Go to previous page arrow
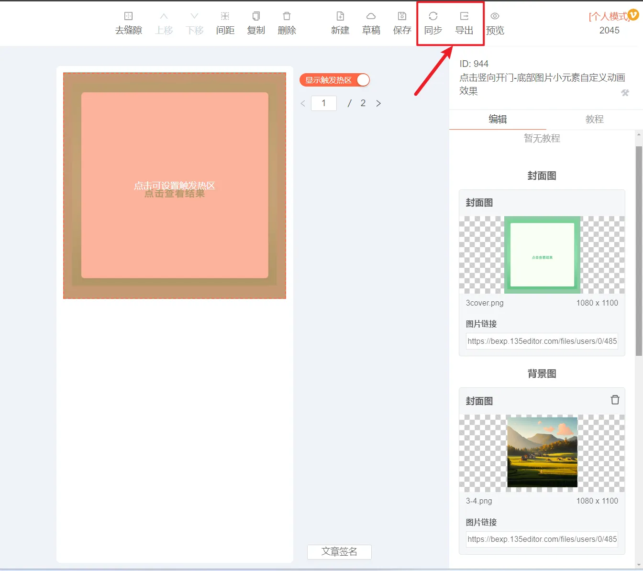 pyautogui.click(x=303, y=103)
